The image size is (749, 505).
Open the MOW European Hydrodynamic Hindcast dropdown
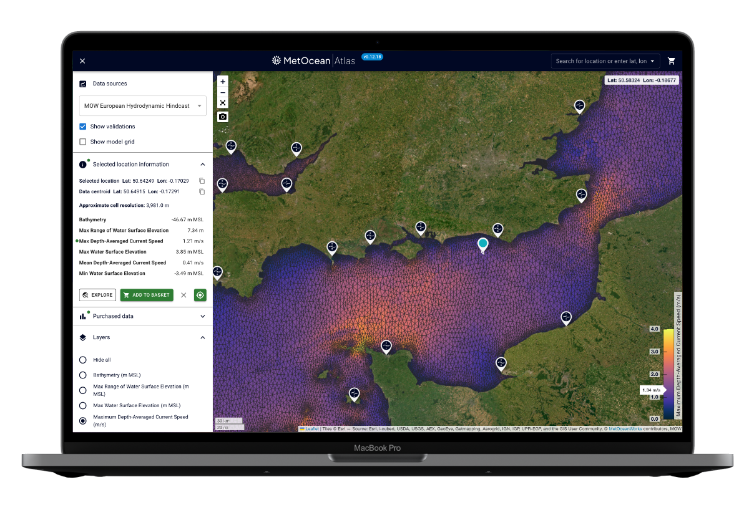142,106
